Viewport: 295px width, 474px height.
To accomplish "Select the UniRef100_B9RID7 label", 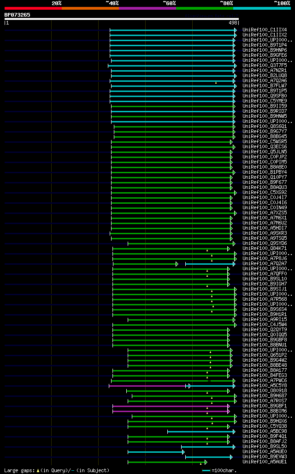I will 265,111.
